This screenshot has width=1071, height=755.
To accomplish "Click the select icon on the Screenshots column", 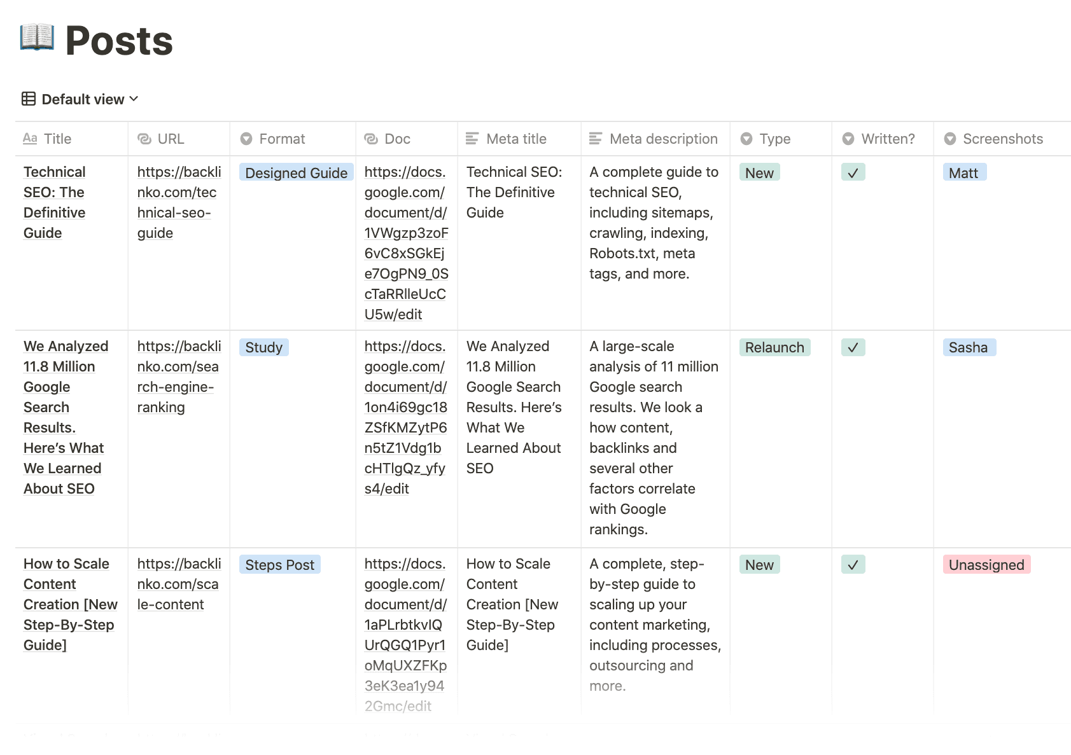I will 951,139.
